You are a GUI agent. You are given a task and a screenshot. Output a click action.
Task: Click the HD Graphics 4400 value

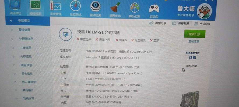[x=113, y=91]
